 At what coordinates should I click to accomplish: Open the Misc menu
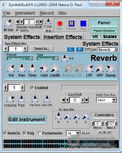[62, 13]
